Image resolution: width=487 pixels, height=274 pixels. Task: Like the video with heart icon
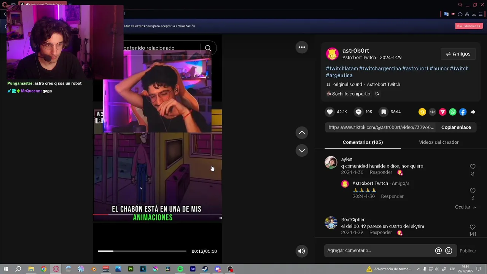[330, 112]
